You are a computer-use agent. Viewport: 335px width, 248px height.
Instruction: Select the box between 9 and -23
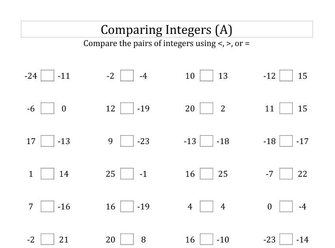(127, 141)
